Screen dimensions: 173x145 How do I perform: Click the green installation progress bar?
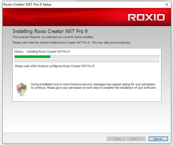pyautogui.click(x=87, y=57)
